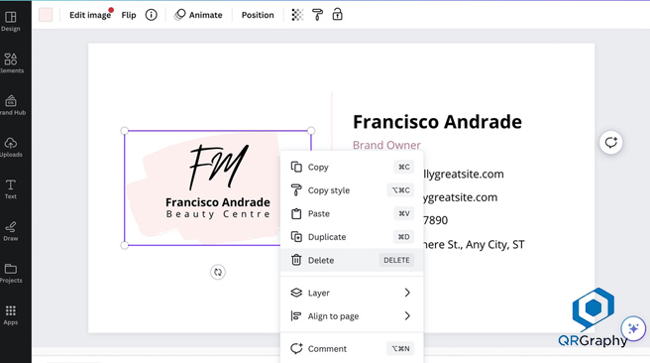Click the pink color swatch in toolbar
The height and width of the screenshot is (363, 650).
(x=46, y=15)
